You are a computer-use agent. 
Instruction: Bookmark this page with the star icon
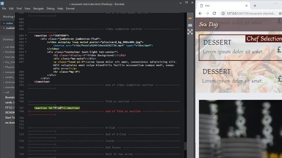pyautogui.click(x=280, y=14)
